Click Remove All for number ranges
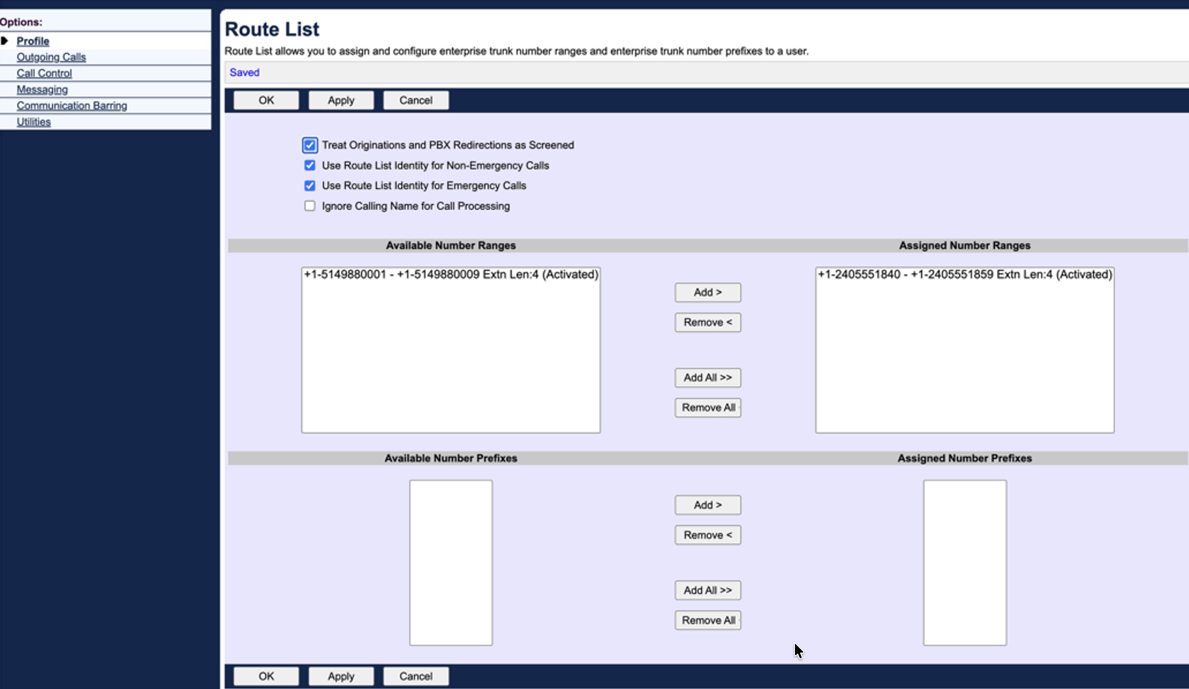1189x689 pixels. 708,407
